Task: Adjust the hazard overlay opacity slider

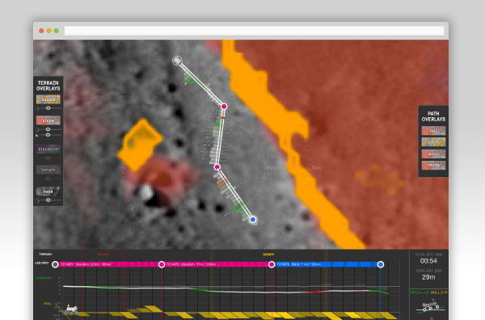Action: tap(48, 108)
